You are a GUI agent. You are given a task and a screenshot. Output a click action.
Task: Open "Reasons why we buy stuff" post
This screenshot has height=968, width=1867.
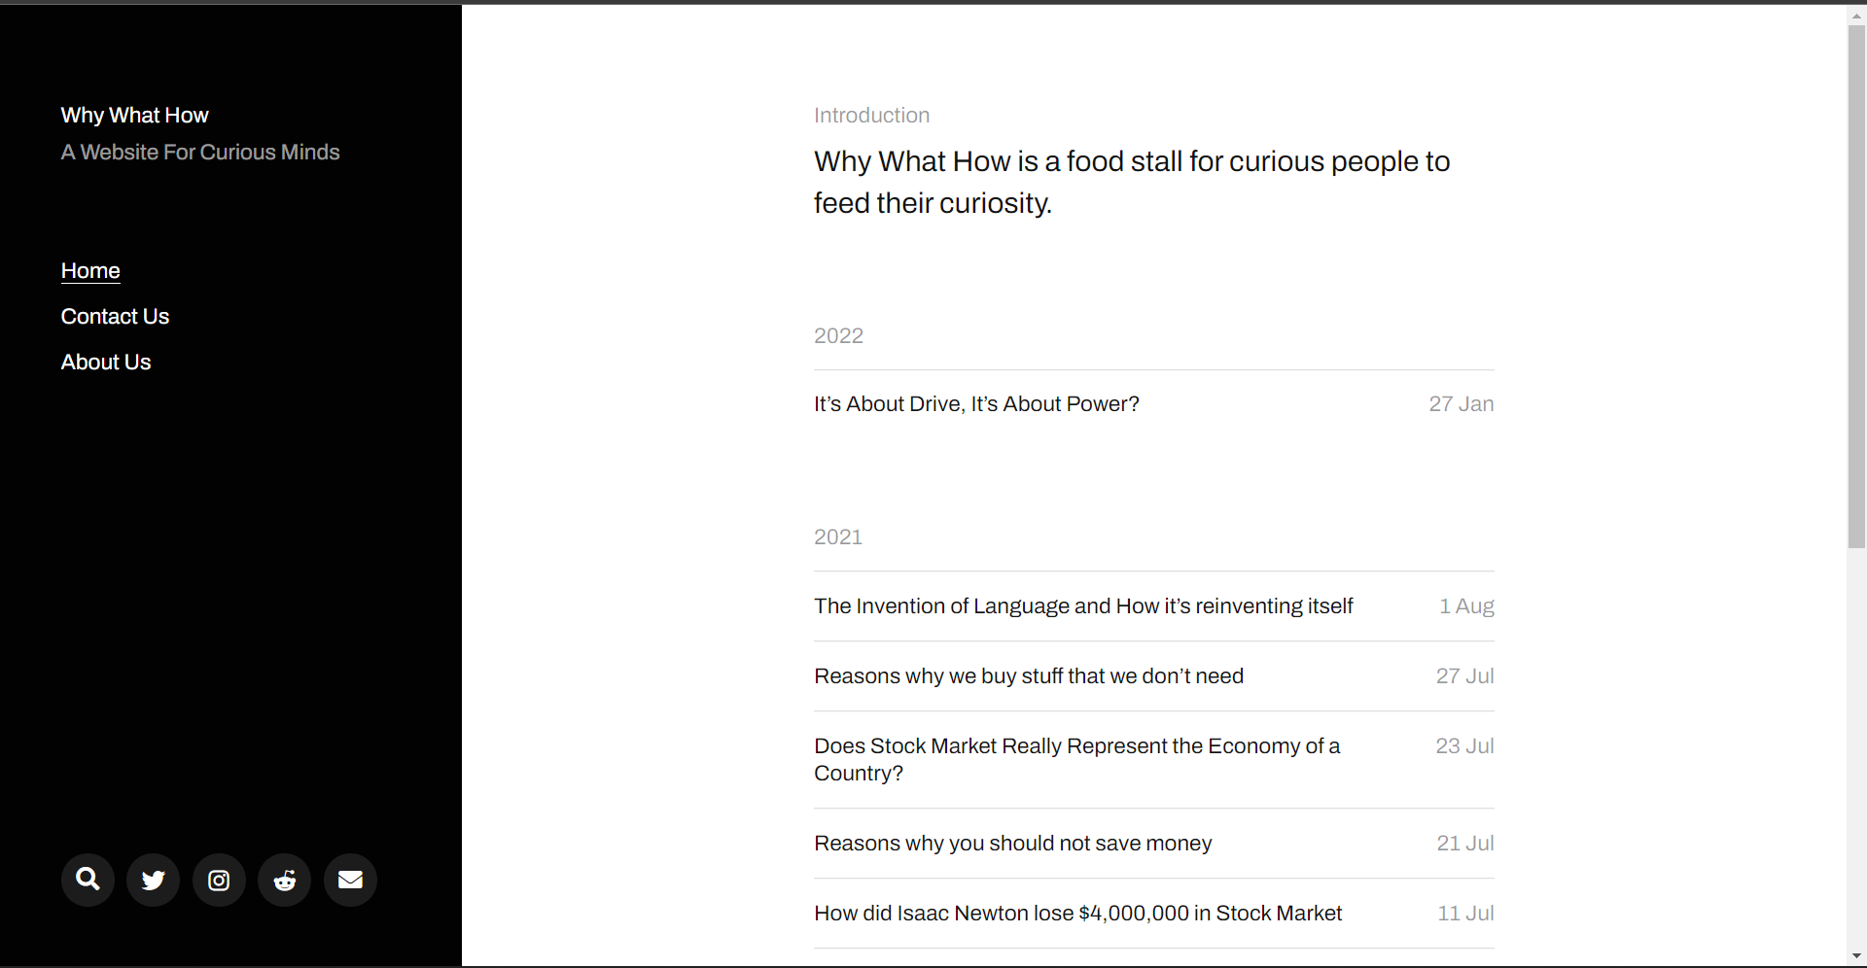pyautogui.click(x=1029, y=676)
